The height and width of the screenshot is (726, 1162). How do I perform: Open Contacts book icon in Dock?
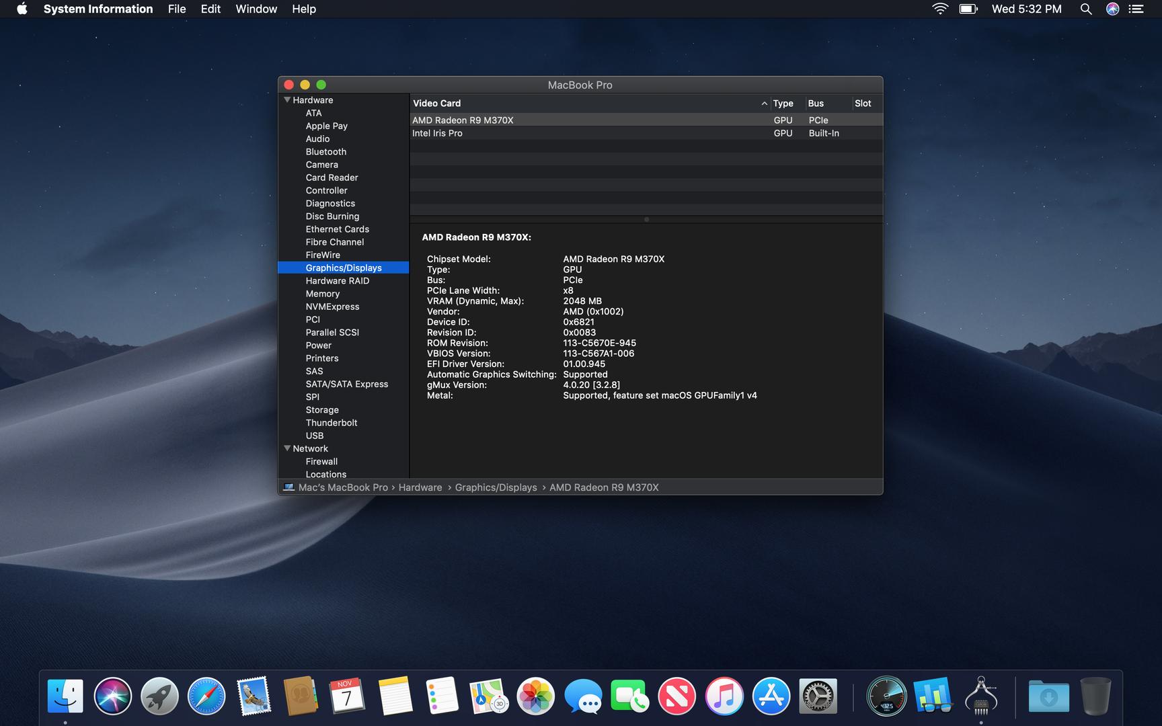(x=301, y=696)
